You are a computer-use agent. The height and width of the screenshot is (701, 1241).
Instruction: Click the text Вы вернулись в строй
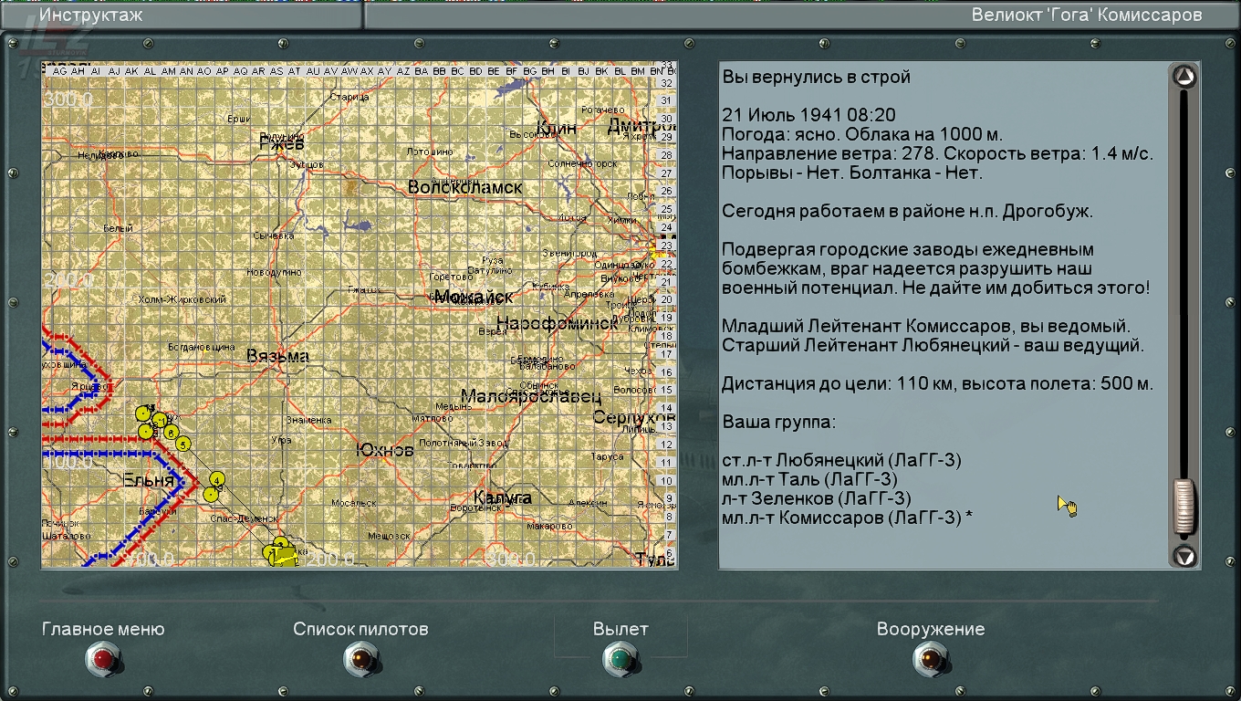coord(817,77)
